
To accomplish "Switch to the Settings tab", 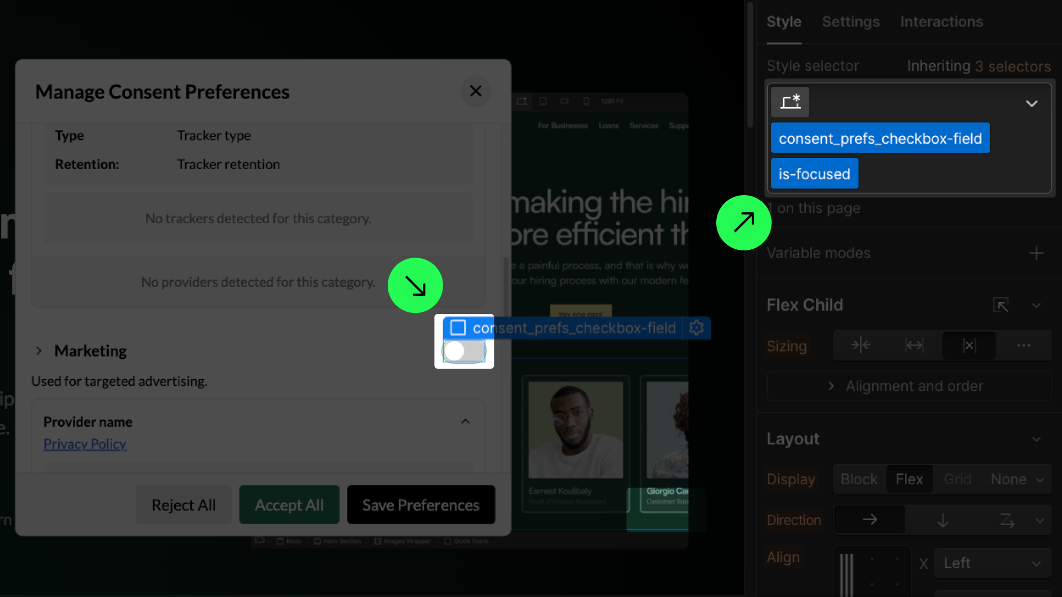I will click(851, 22).
